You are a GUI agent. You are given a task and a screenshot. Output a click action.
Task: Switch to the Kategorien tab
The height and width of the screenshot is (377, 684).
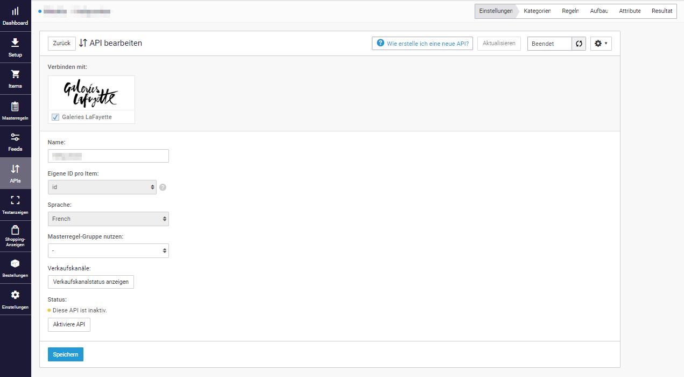pos(537,11)
